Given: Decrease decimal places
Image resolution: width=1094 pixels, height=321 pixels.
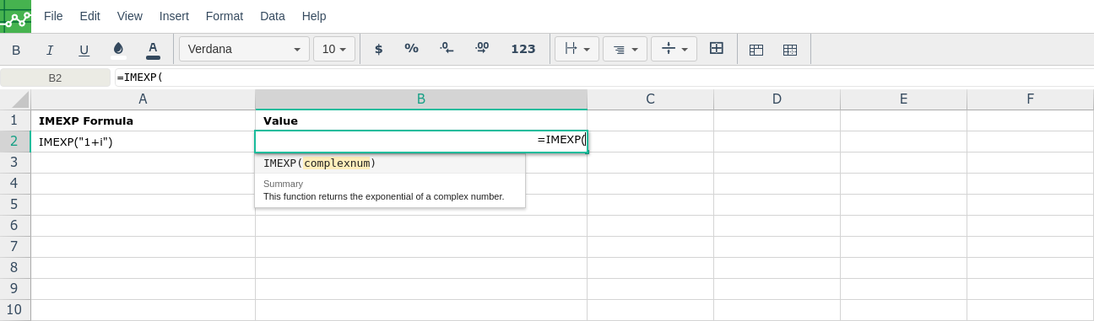Looking at the screenshot, I should coord(447,49).
